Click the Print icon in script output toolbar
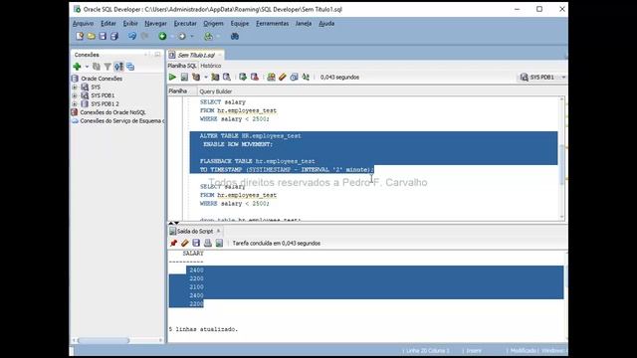 coord(208,243)
